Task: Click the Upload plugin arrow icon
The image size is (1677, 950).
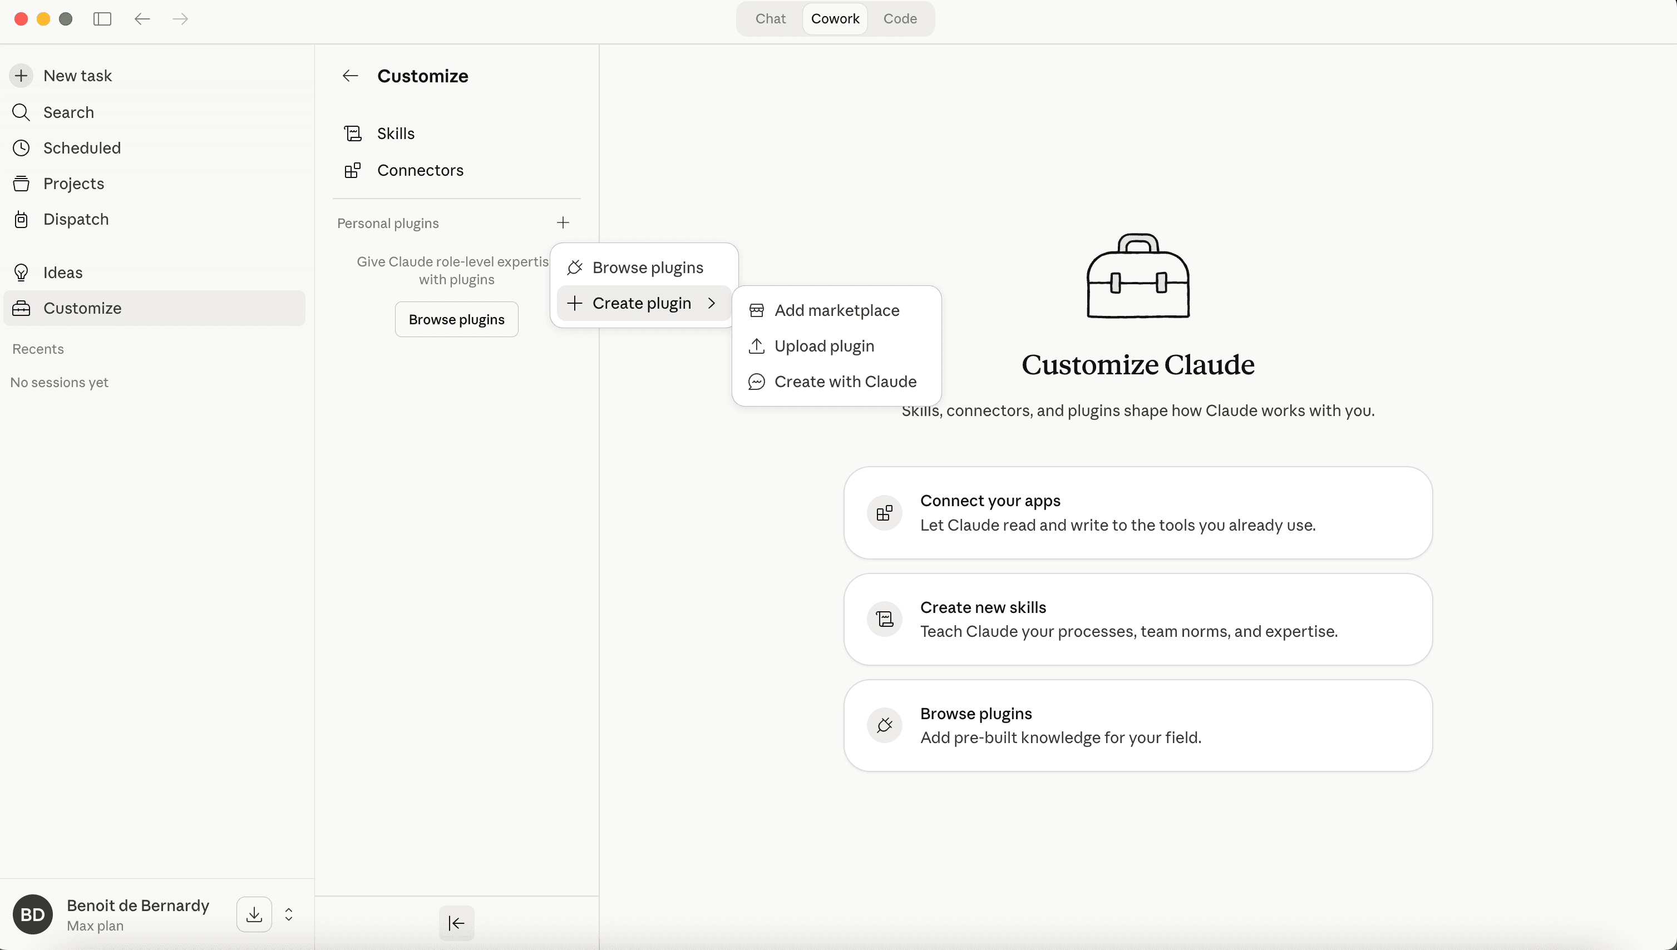Action: click(x=756, y=346)
